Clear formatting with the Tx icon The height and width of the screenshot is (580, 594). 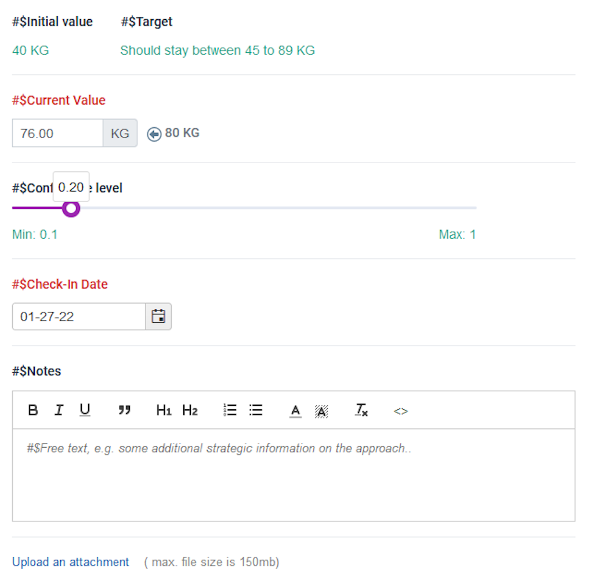click(x=361, y=410)
